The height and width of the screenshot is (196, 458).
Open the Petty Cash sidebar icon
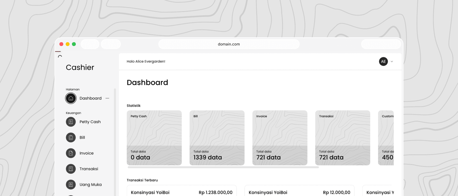pos(71,122)
